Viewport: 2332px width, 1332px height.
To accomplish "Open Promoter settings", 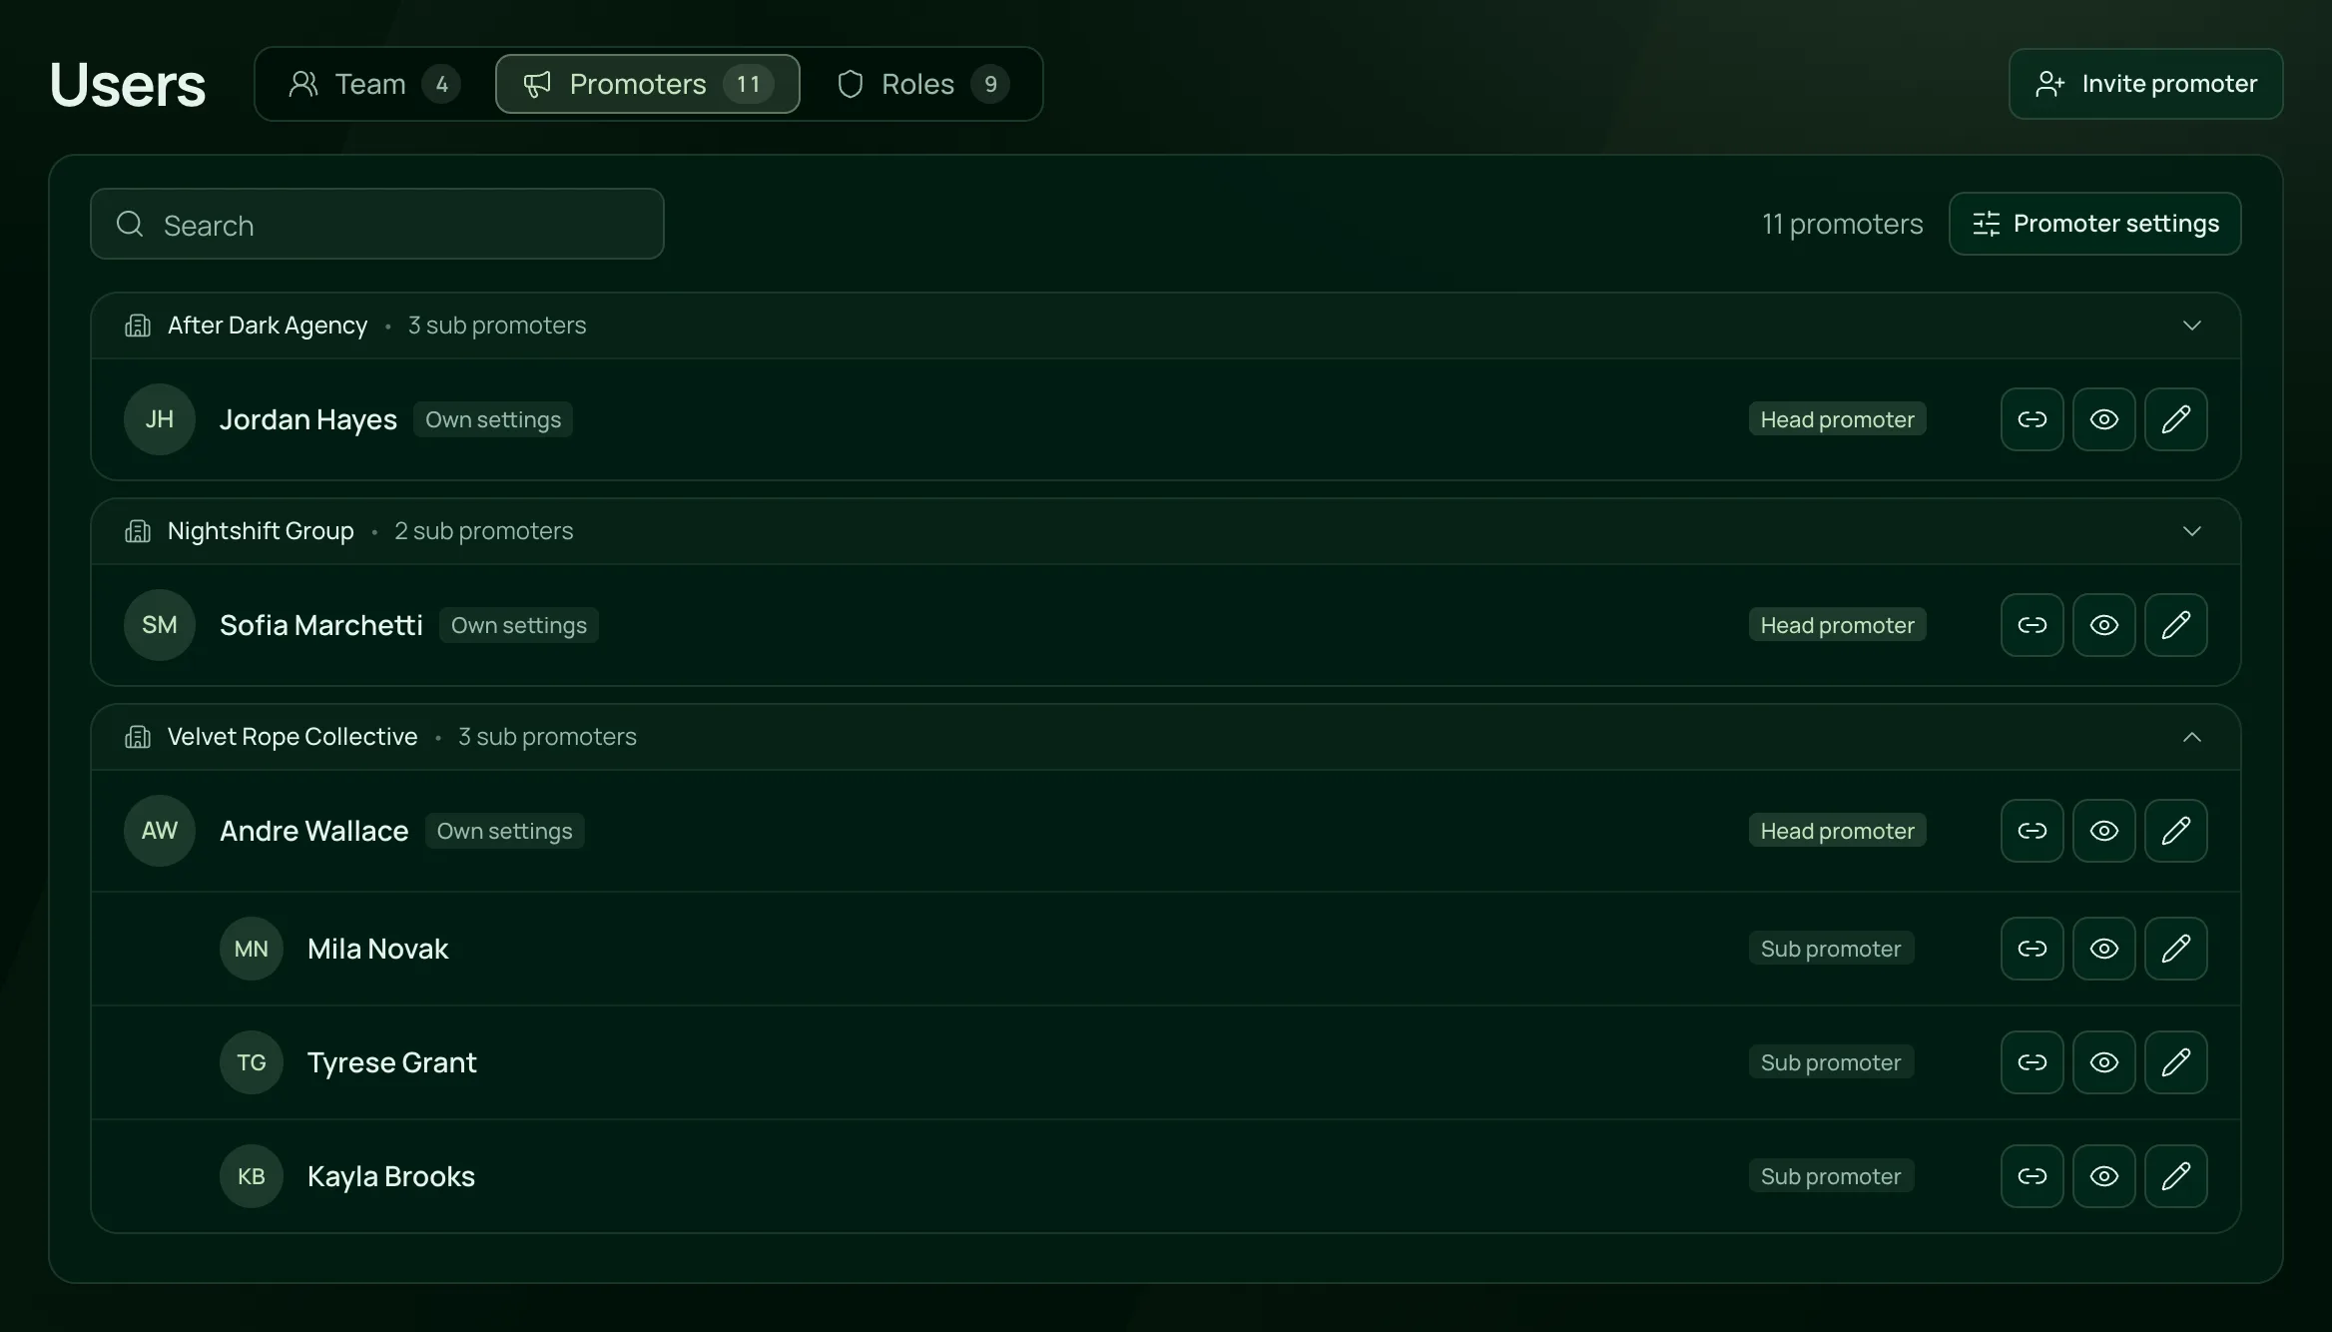I will pos(2094,224).
